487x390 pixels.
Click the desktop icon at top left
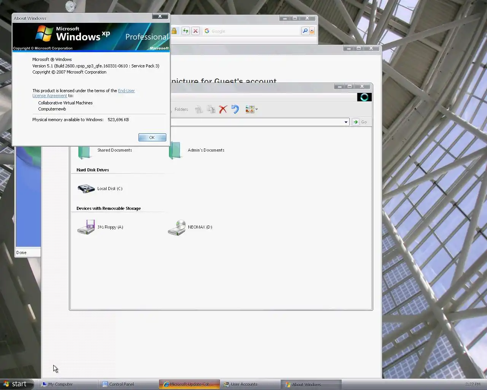[x=71, y=6]
